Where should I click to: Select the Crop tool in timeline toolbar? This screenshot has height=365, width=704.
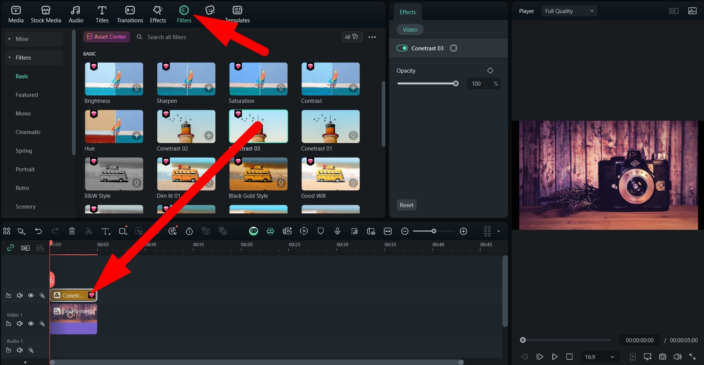coord(123,231)
